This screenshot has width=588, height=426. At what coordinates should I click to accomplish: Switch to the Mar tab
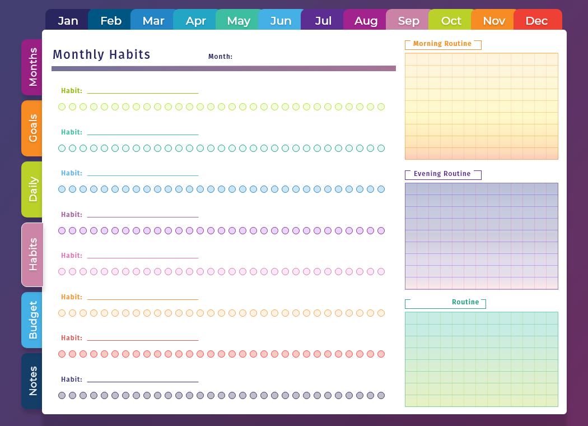[153, 20]
